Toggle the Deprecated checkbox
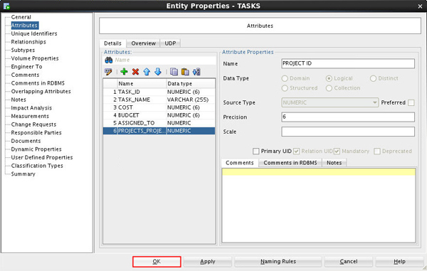Image resolution: width=427 pixels, height=271 pixels. 377,151
